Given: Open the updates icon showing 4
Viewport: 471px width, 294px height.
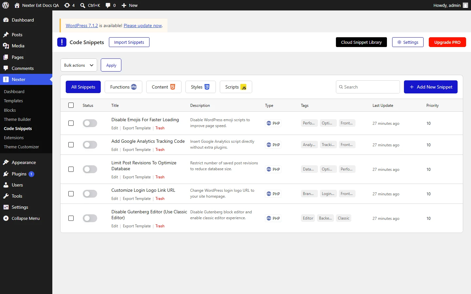Looking at the screenshot, I should click(x=67, y=5).
